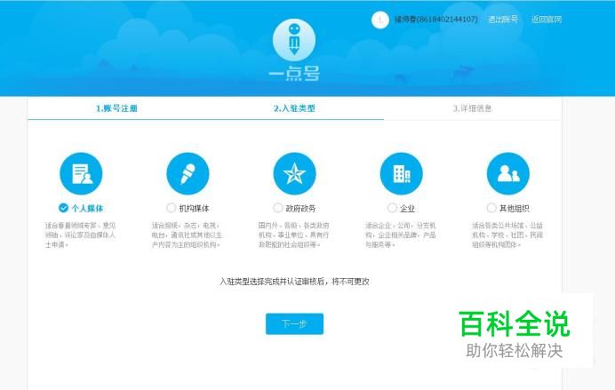Open the 3.详细信息 step tab

point(472,108)
